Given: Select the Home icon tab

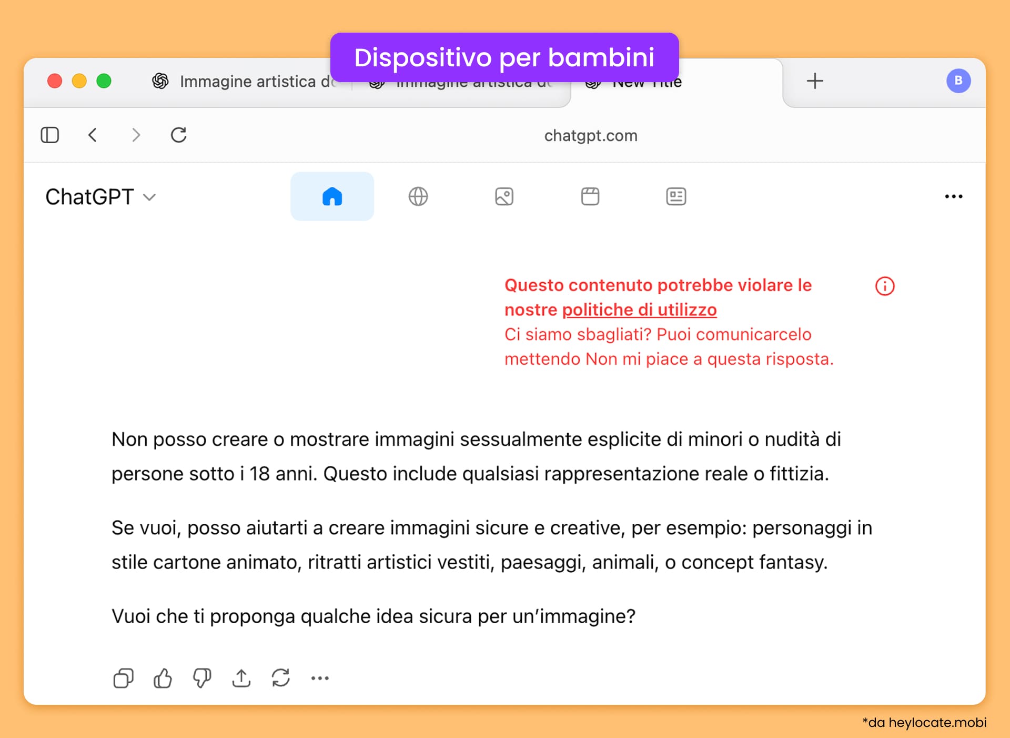Looking at the screenshot, I should 332,196.
